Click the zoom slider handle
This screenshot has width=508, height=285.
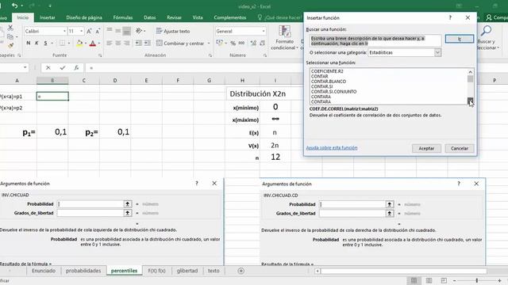[477, 280]
